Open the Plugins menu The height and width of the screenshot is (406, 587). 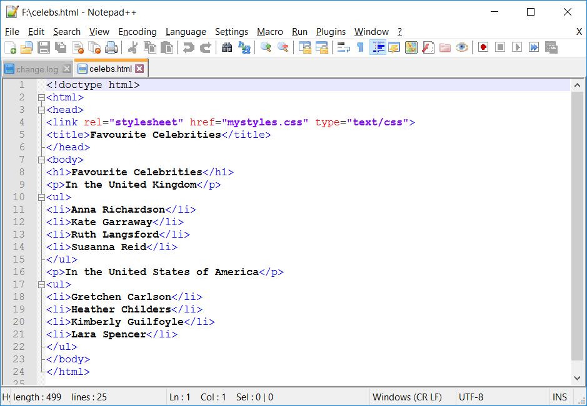pos(331,32)
